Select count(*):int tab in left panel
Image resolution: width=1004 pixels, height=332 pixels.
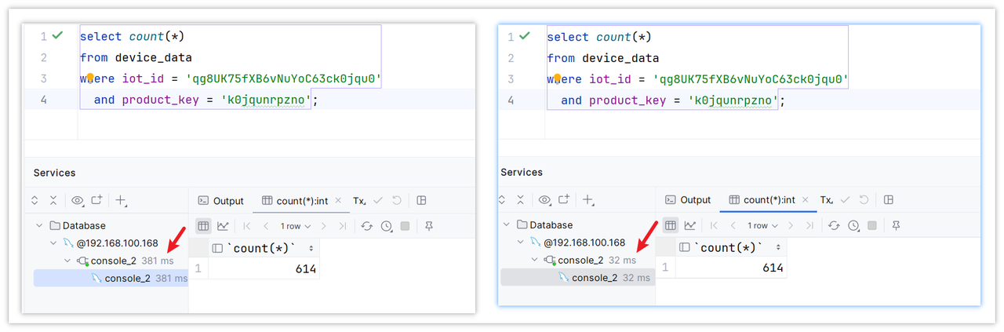pos(299,201)
